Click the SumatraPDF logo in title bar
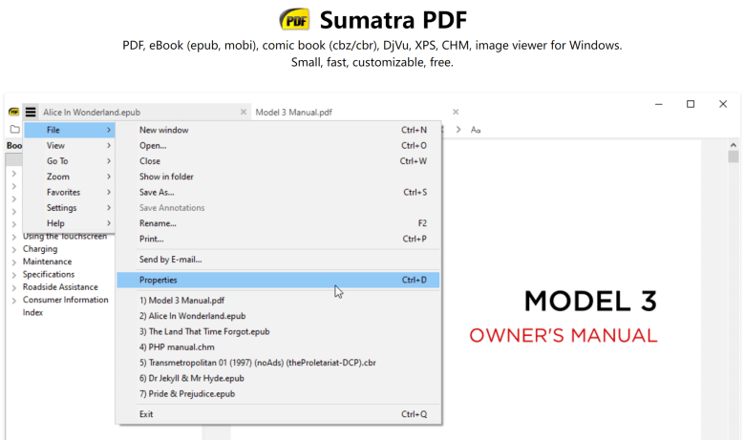This screenshot has width=745, height=440. click(x=13, y=112)
